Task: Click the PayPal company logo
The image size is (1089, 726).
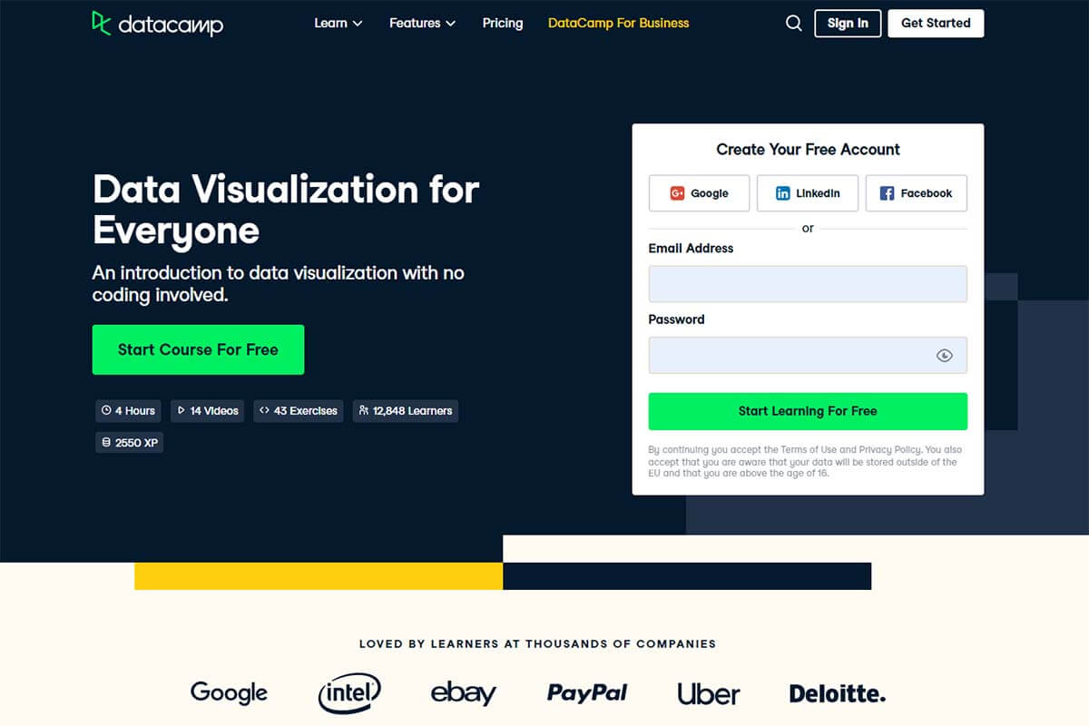Action: click(587, 693)
